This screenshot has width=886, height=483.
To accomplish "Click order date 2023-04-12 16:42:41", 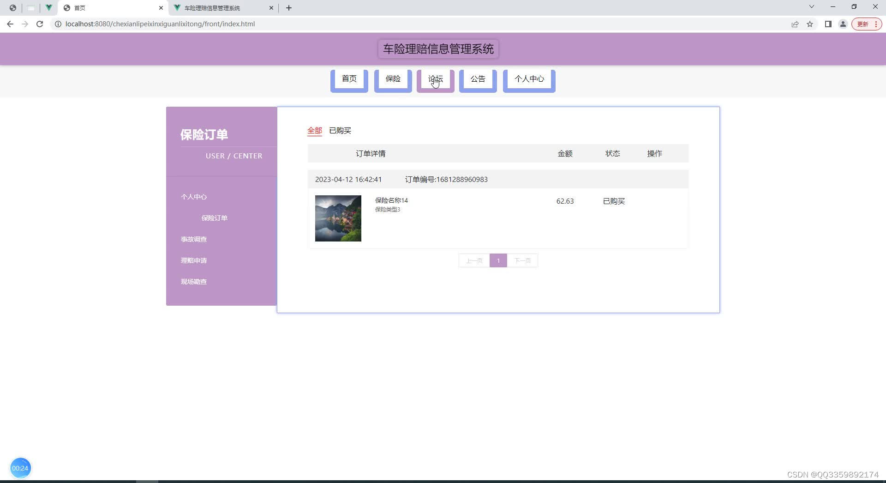I will point(348,180).
